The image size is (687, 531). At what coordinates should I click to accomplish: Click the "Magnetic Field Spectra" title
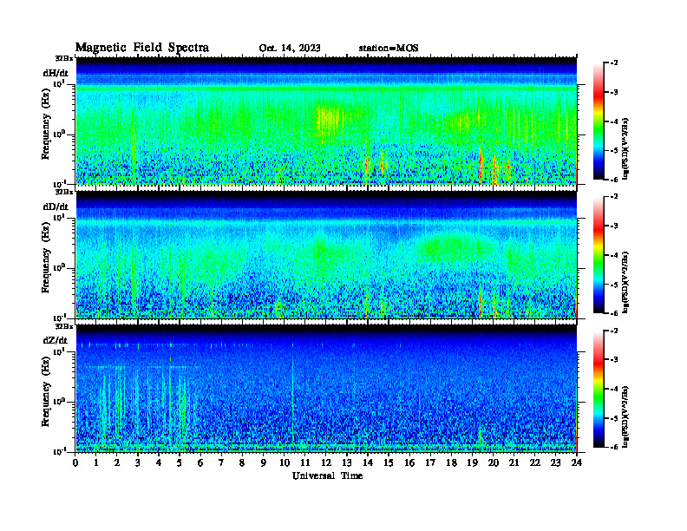click(142, 48)
